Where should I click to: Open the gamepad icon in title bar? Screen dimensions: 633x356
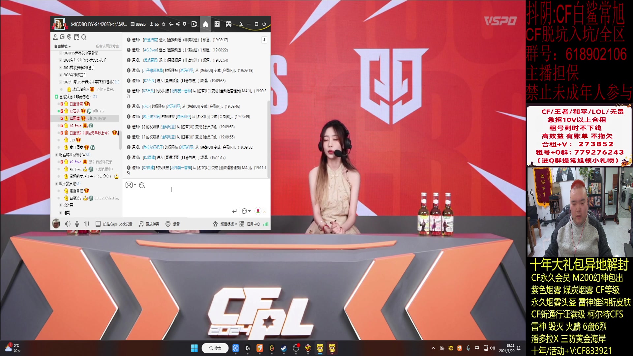click(228, 24)
